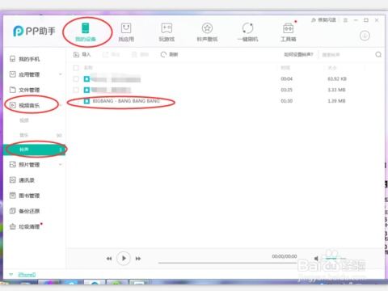This screenshot has height=291, width=388.
Task: Open the 音乐 sub-item
Action: tap(24, 135)
